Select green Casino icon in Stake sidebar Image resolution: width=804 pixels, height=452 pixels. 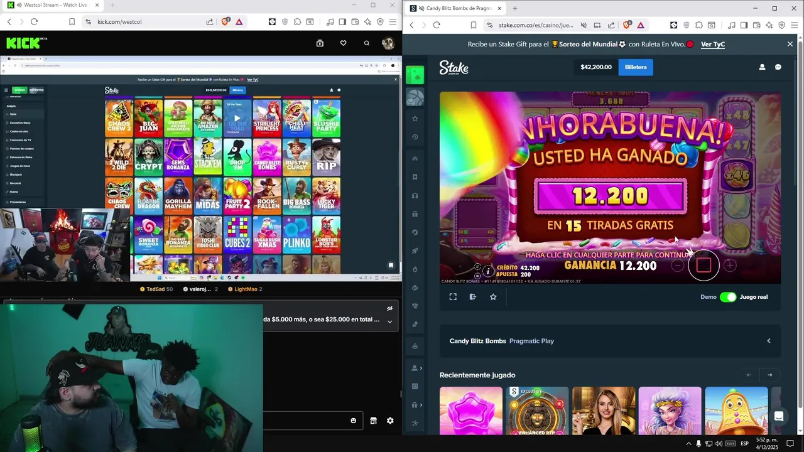click(x=415, y=75)
